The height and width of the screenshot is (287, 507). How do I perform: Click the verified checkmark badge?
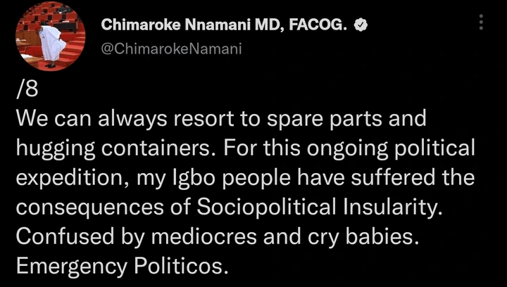pyautogui.click(x=361, y=25)
